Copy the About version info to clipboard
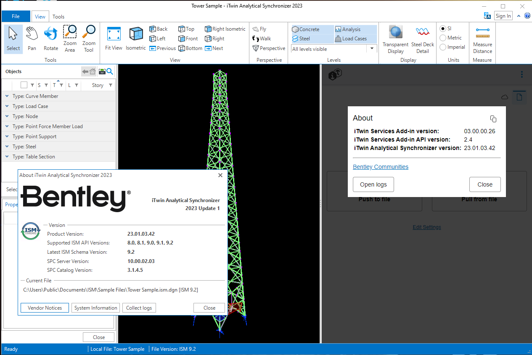The image size is (532, 355). (x=493, y=119)
